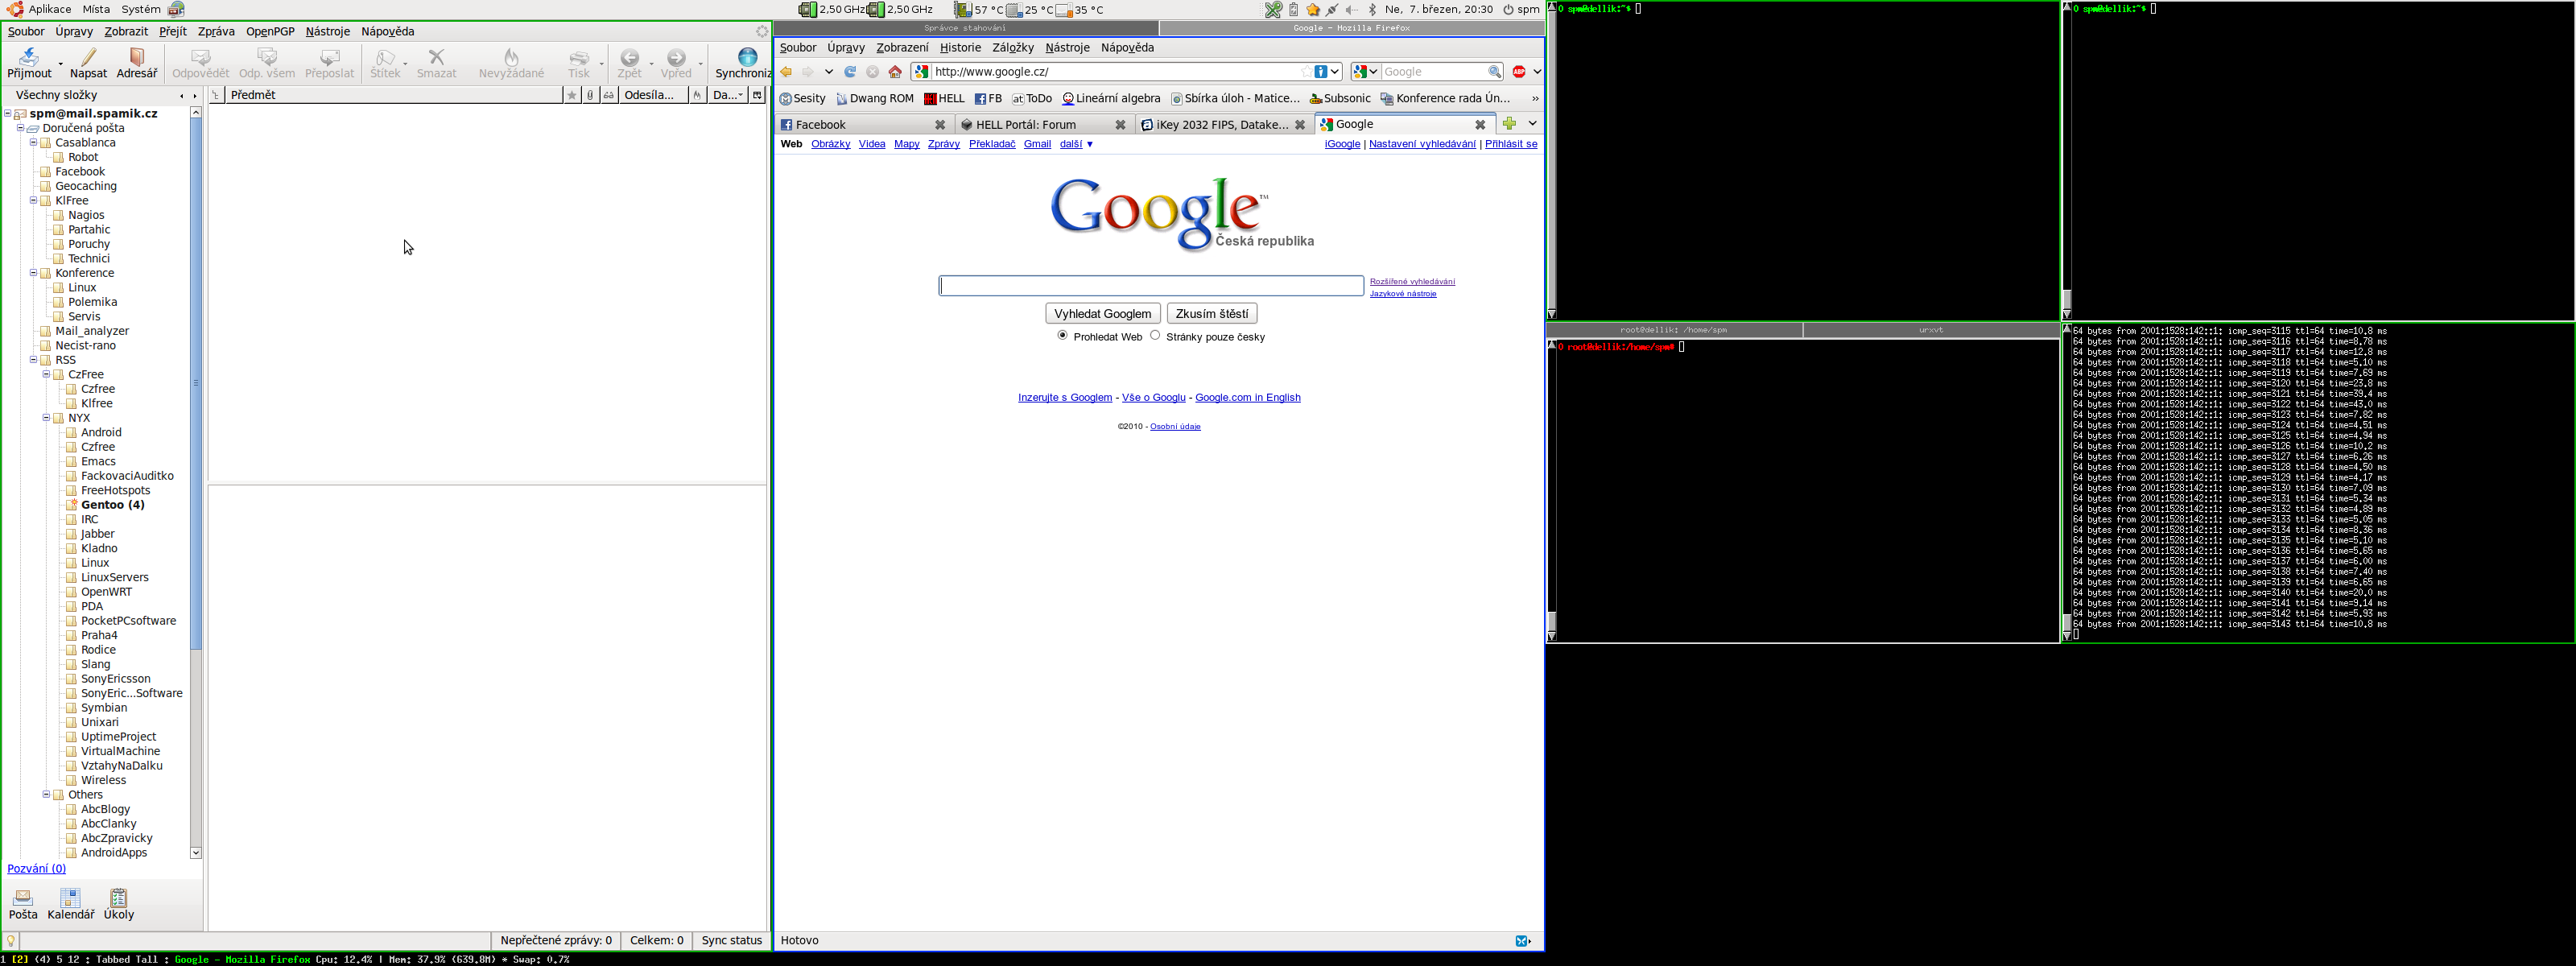Viewport: 2576px width, 966px height.
Task: Collapse the Konference folder
Action: click(33, 273)
